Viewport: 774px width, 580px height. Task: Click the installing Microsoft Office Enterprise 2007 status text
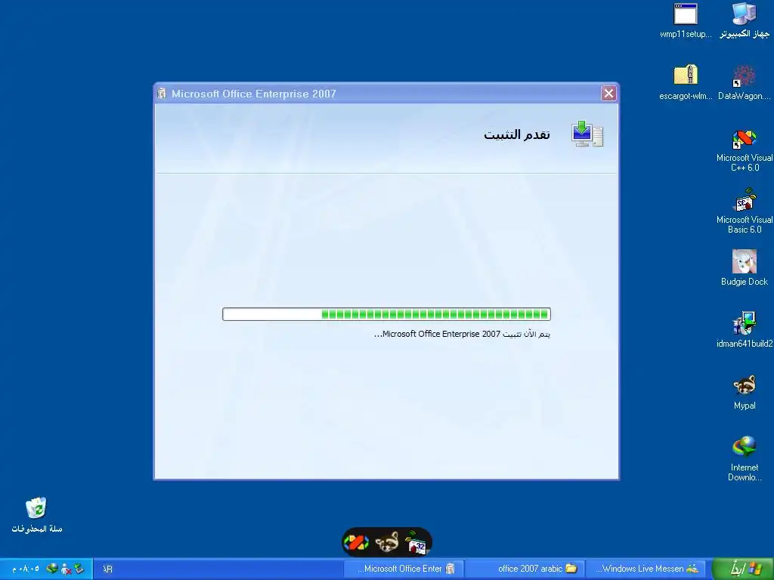(x=462, y=334)
